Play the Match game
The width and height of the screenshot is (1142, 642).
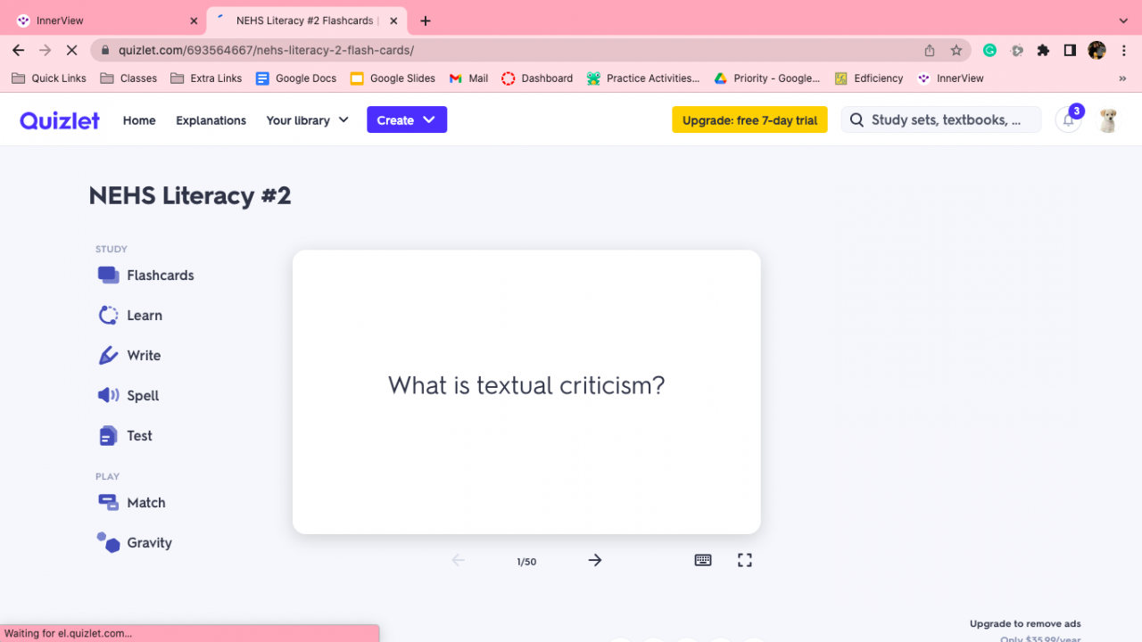131,503
